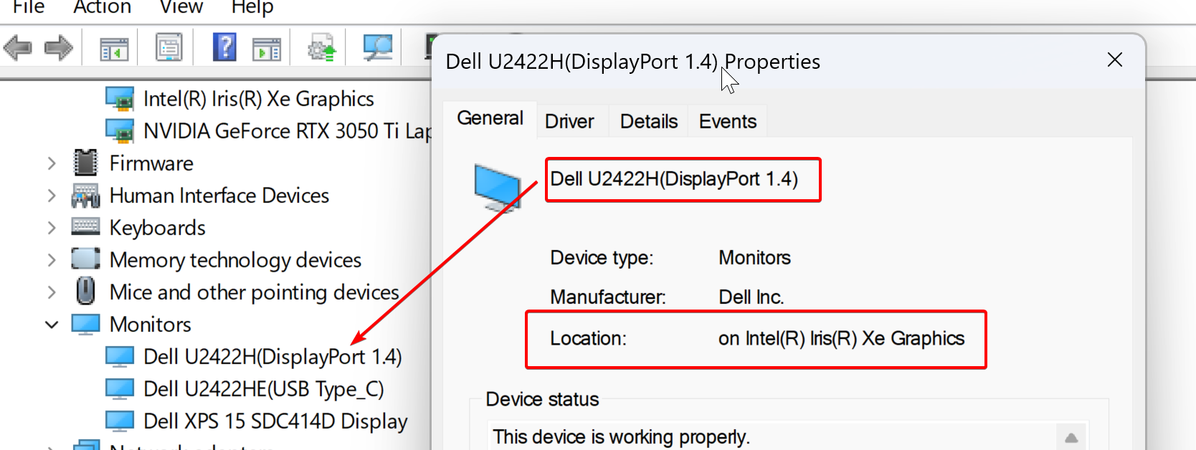The image size is (1196, 450).
Task: Click the blue Help question mark icon
Action: (224, 47)
